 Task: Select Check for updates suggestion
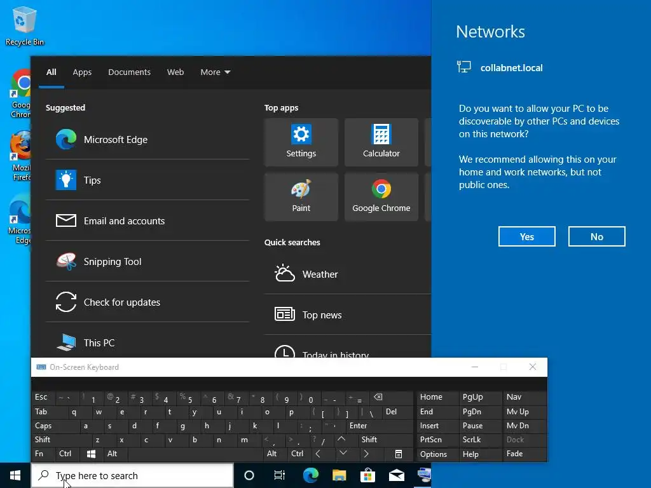click(x=147, y=302)
